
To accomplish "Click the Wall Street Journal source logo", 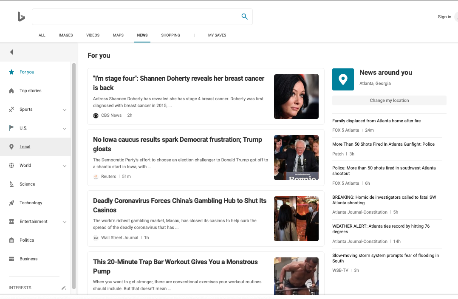I will pos(96,238).
